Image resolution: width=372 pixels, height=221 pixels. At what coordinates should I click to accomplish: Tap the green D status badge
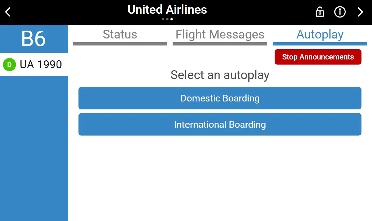tap(9, 65)
